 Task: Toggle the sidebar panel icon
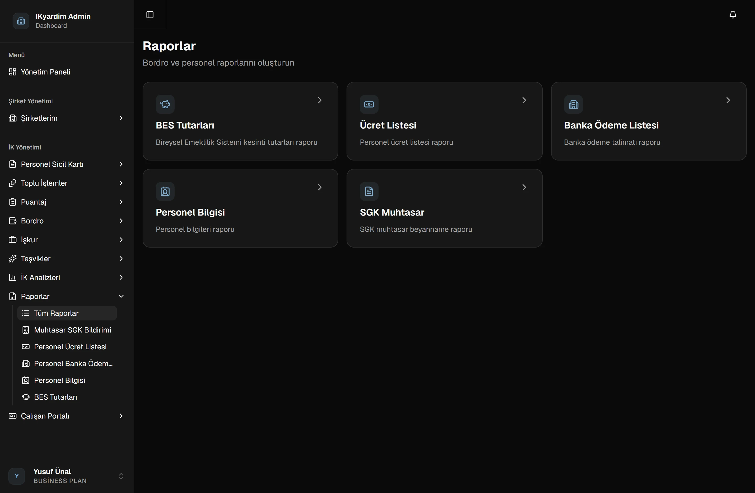[150, 15]
